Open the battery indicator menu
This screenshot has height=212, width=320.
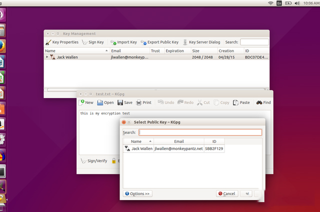coord(288,3)
